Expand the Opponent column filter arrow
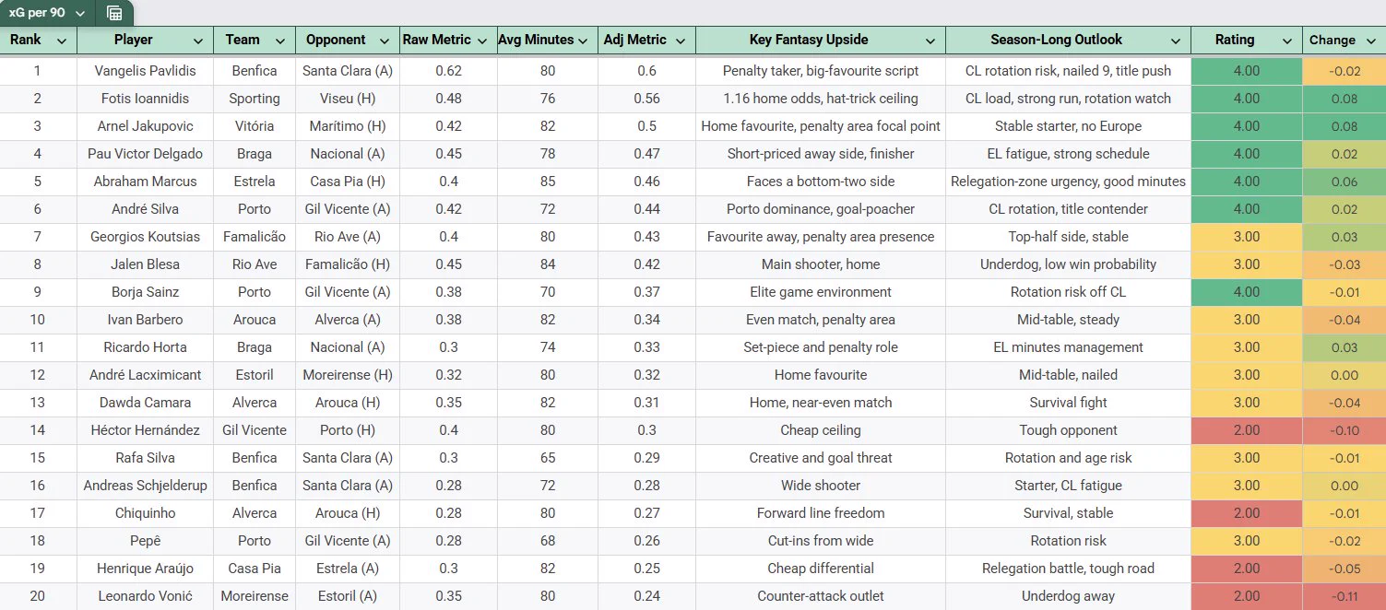 tap(384, 41)
